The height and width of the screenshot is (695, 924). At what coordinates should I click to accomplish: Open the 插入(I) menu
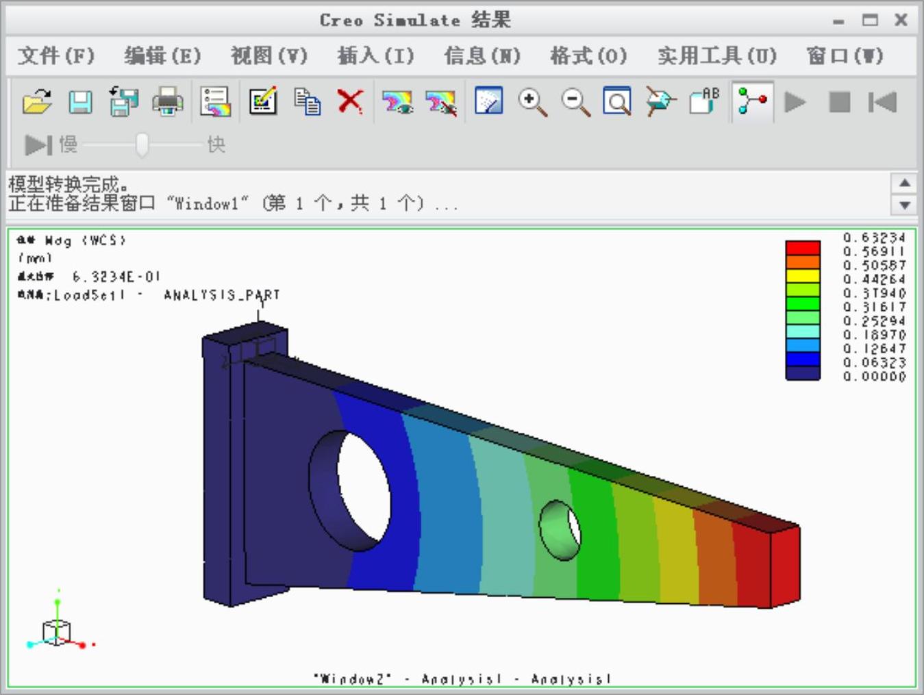[x=376, y=55]
